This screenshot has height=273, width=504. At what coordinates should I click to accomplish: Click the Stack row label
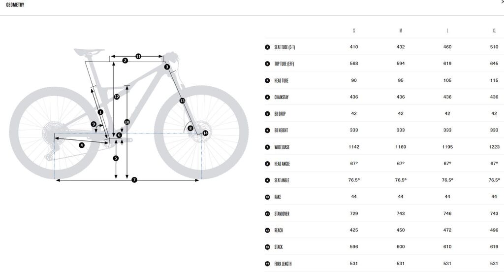coord(279,247)
